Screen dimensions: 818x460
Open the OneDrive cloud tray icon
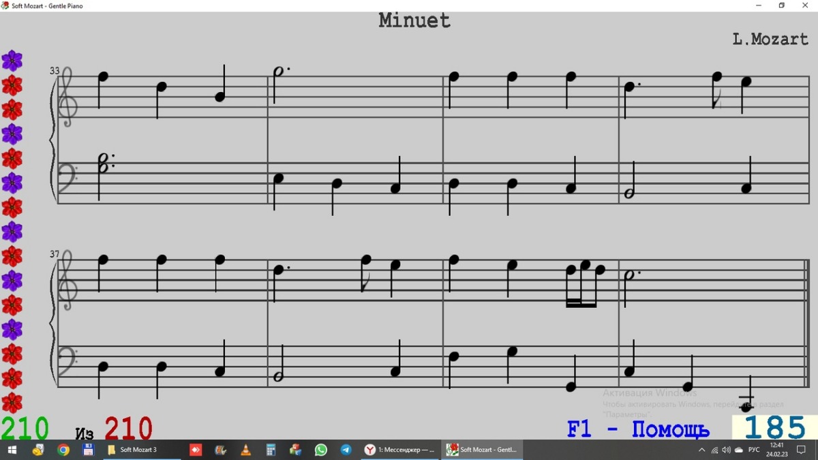tap(739, 450)
